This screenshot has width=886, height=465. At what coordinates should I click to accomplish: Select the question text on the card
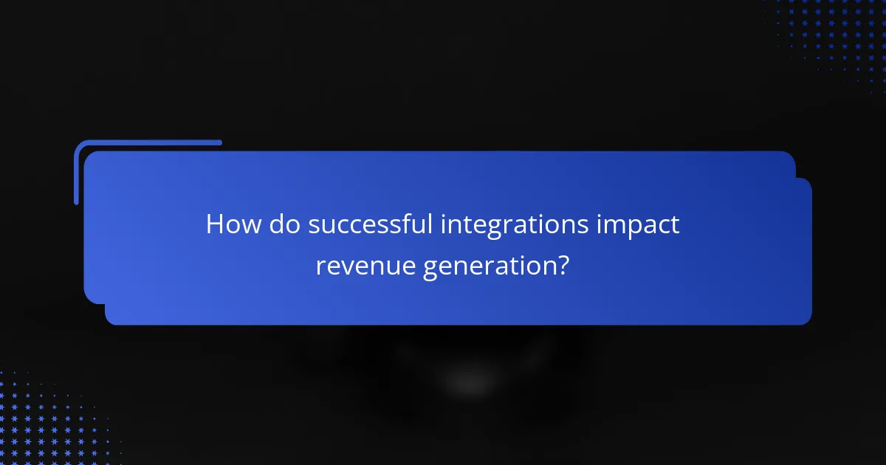442,244
